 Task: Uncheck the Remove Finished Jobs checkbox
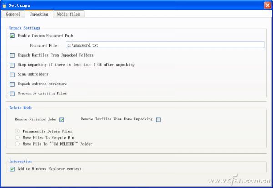pos(61,120)
